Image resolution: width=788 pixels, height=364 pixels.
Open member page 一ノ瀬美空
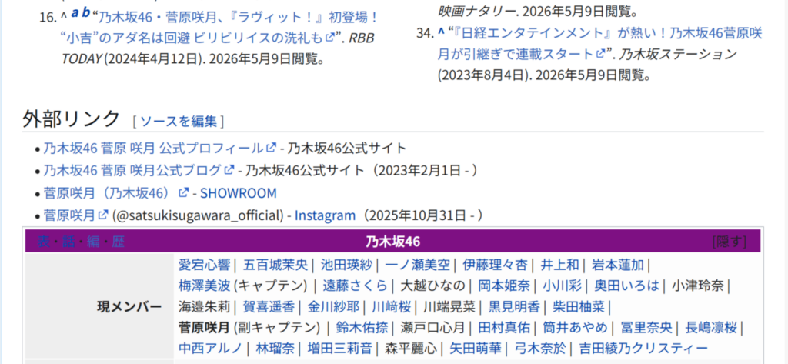tap(417, 265)
